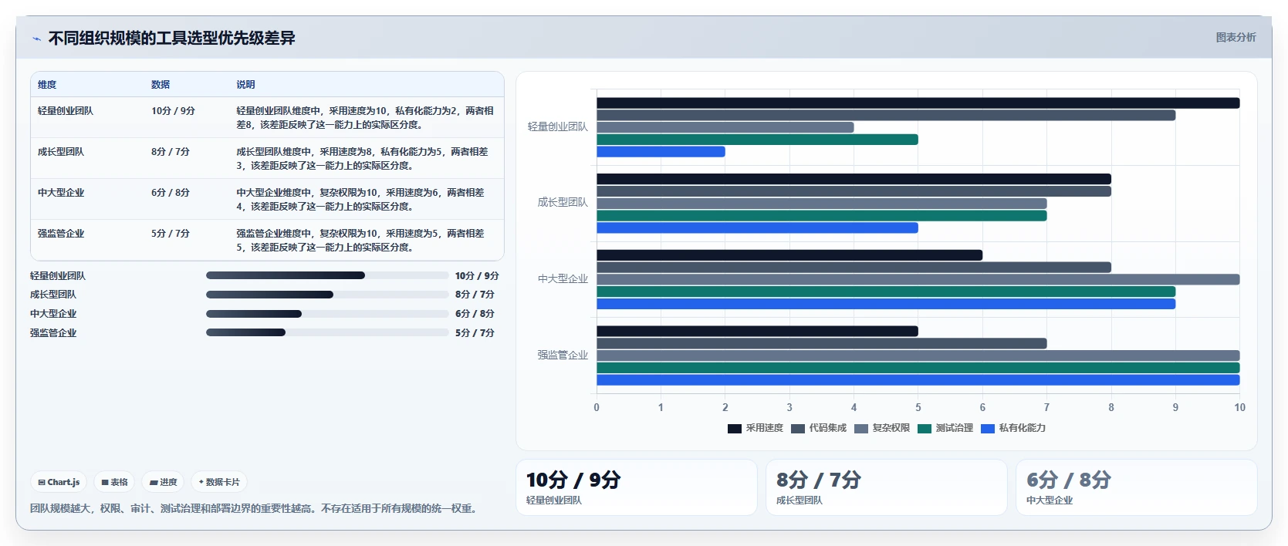
Task: Open the 8分 / 7分 成长型团队 summary card
Action: 887,487
